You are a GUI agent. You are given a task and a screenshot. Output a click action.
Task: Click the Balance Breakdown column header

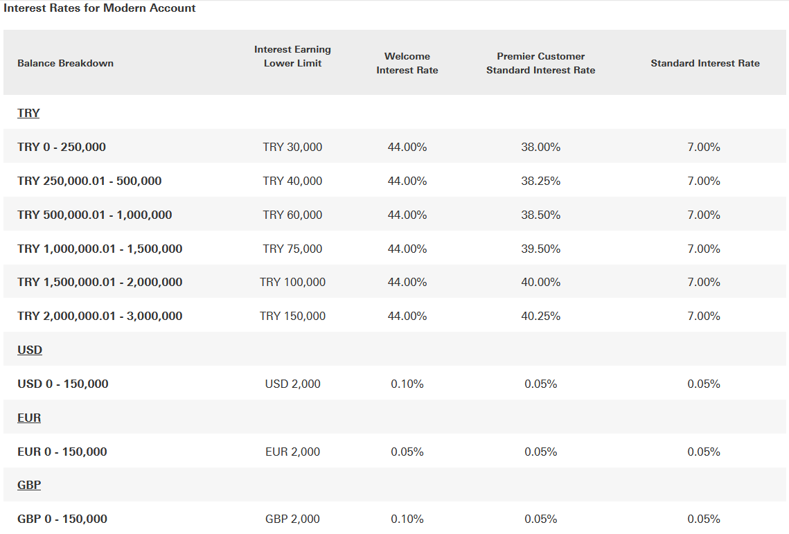point(65,63)
